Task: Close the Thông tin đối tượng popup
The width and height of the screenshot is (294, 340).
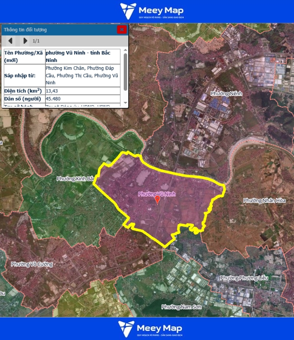Action: pyautogui.click(x=121, y=29)
